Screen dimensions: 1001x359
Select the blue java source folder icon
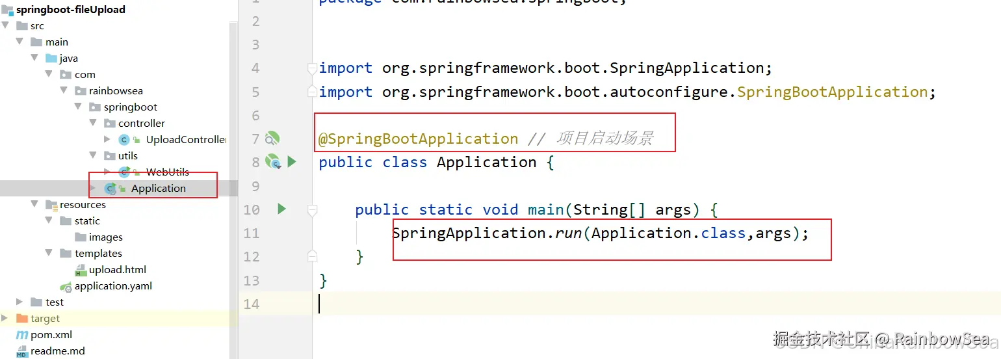(51, 59)
